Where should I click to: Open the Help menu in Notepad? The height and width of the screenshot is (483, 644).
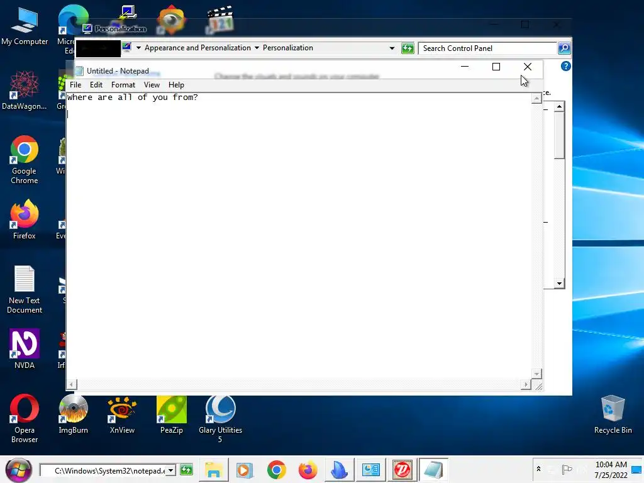pos(176,85)
